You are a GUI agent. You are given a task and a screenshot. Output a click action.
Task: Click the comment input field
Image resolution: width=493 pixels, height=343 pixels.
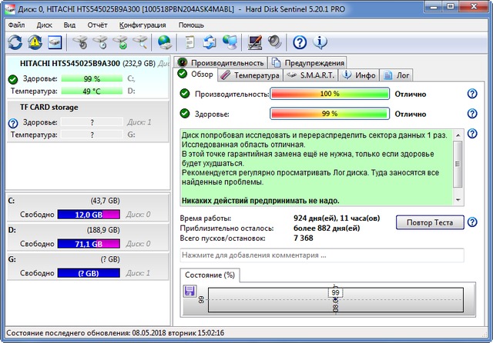321,255
